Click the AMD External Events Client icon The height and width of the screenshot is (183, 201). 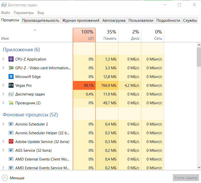[x=11, y=159]
